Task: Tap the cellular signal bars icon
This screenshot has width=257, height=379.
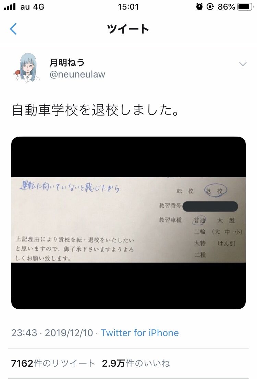Action: pos(10,7)
